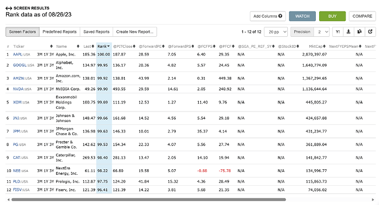Click the sort icon beside Last header
Screen dimensions: 379x205
click(93, 46)
